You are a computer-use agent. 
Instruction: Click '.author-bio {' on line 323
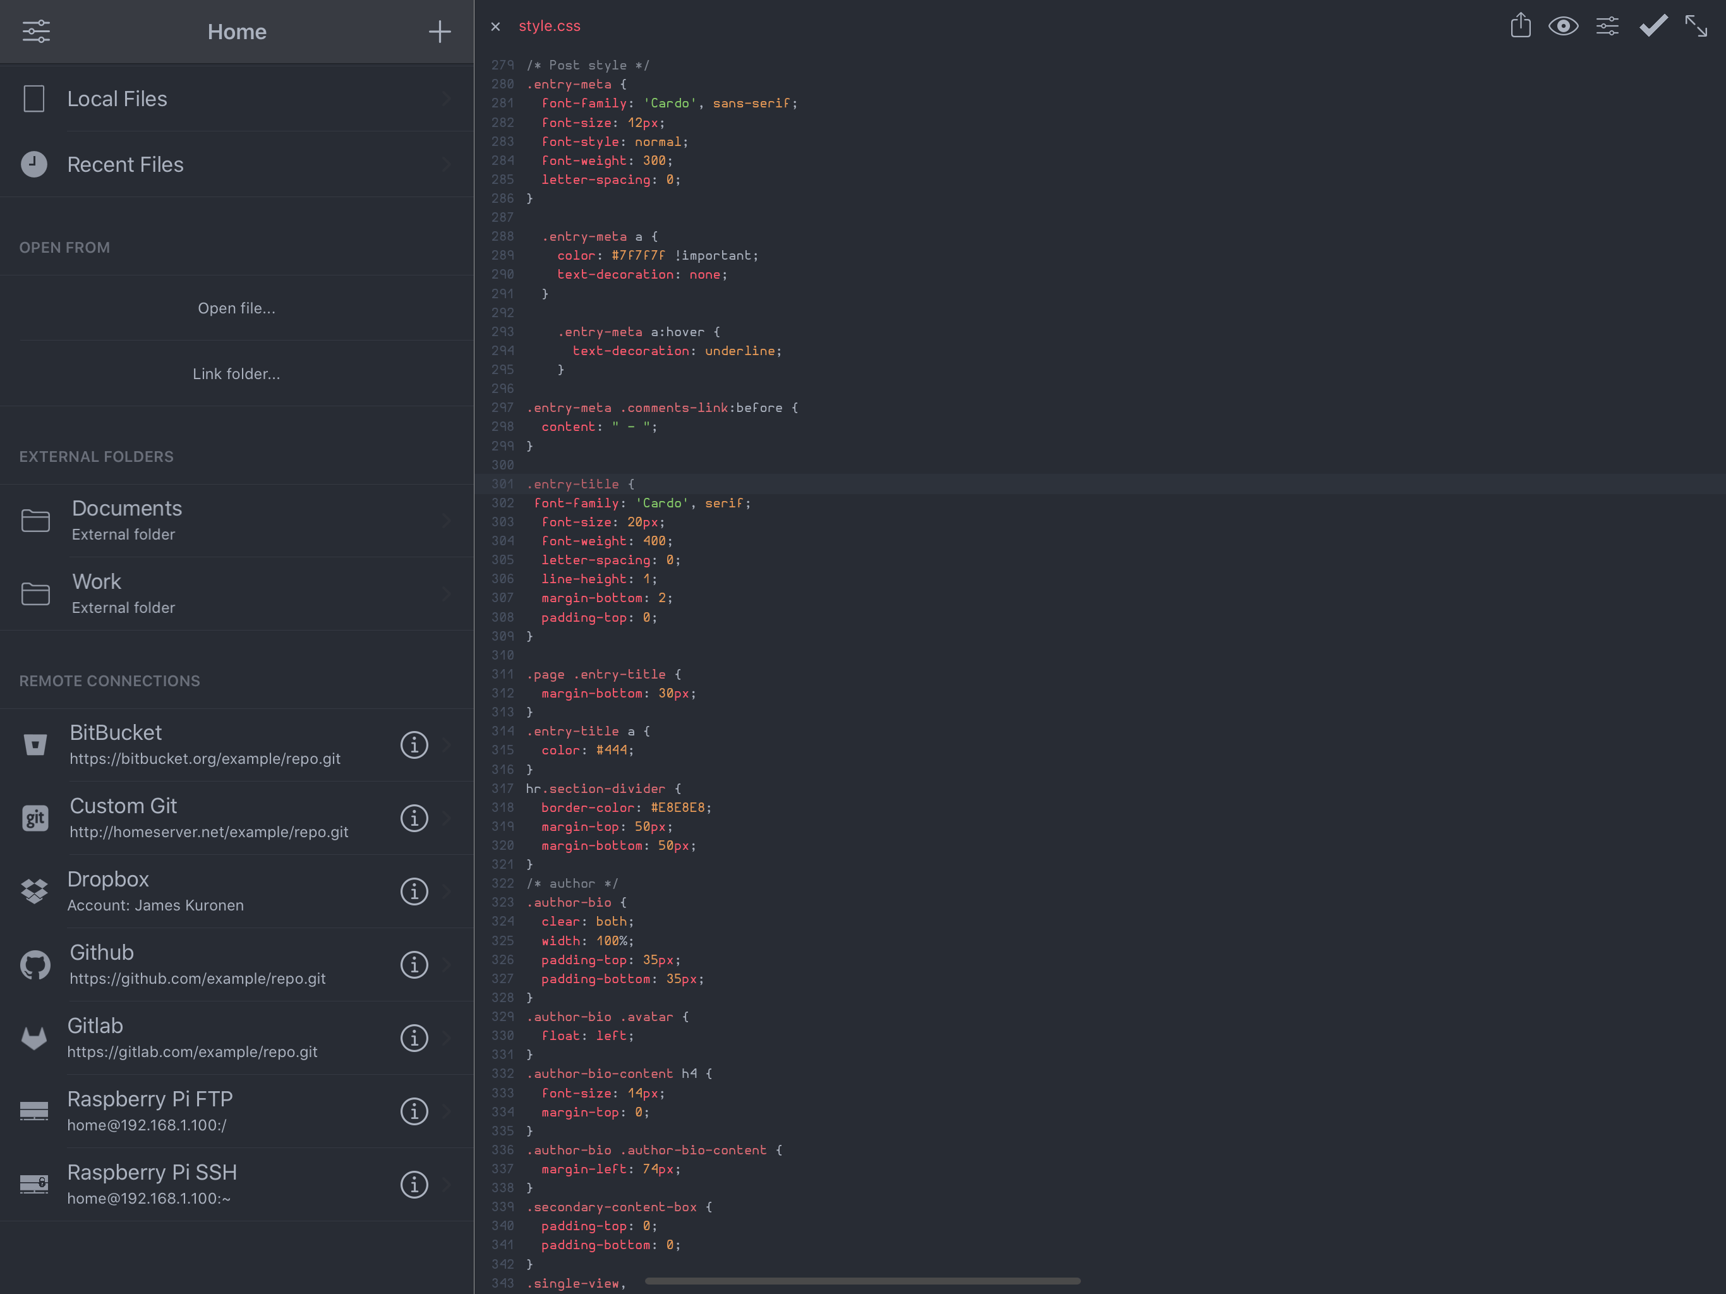coord(577,902)
